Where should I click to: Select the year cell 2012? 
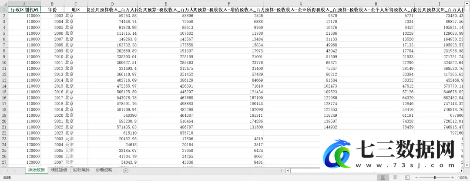[x=53, y=68]
